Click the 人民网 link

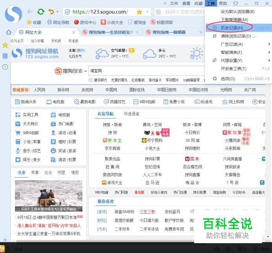[39, 90]
